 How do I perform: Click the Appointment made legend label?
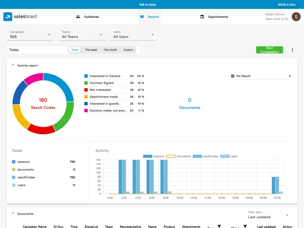pyautogui.click(x=104, y=97)
